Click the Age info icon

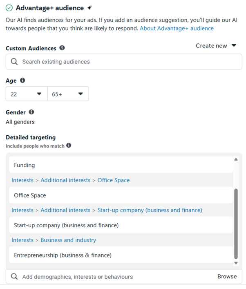tap(22, 81)
